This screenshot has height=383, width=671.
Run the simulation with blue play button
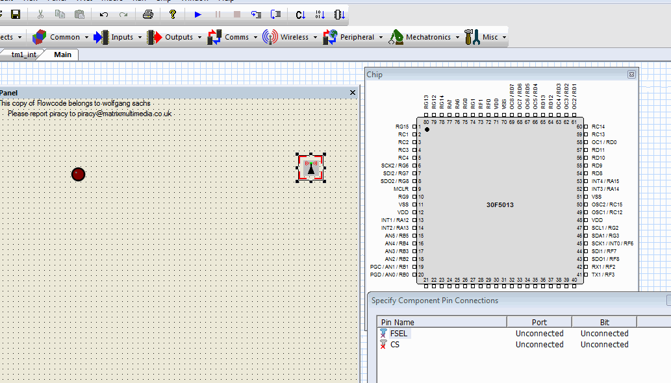[197, 14]
